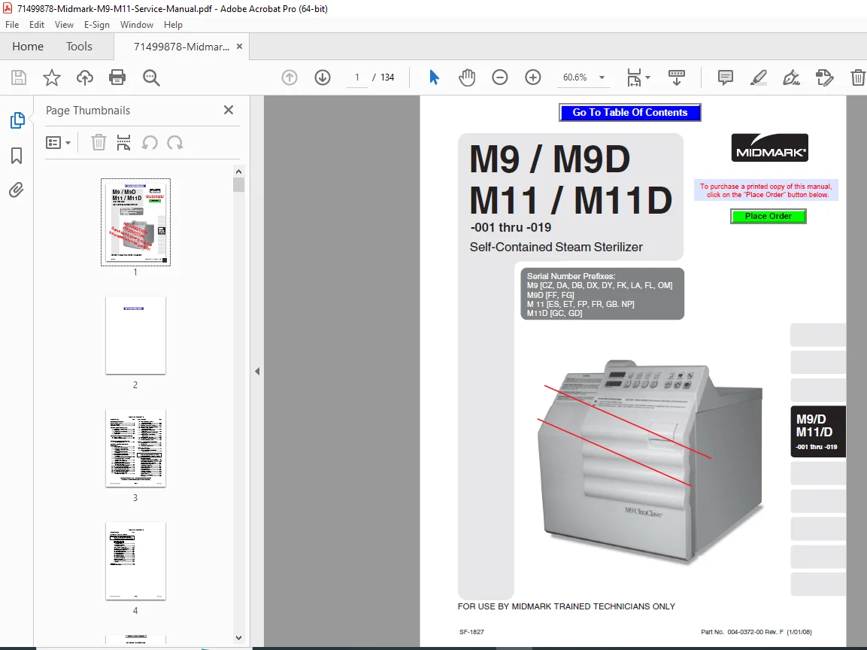Open the sign document pen tool
867x650 pixels.
(x=791, y=77)
